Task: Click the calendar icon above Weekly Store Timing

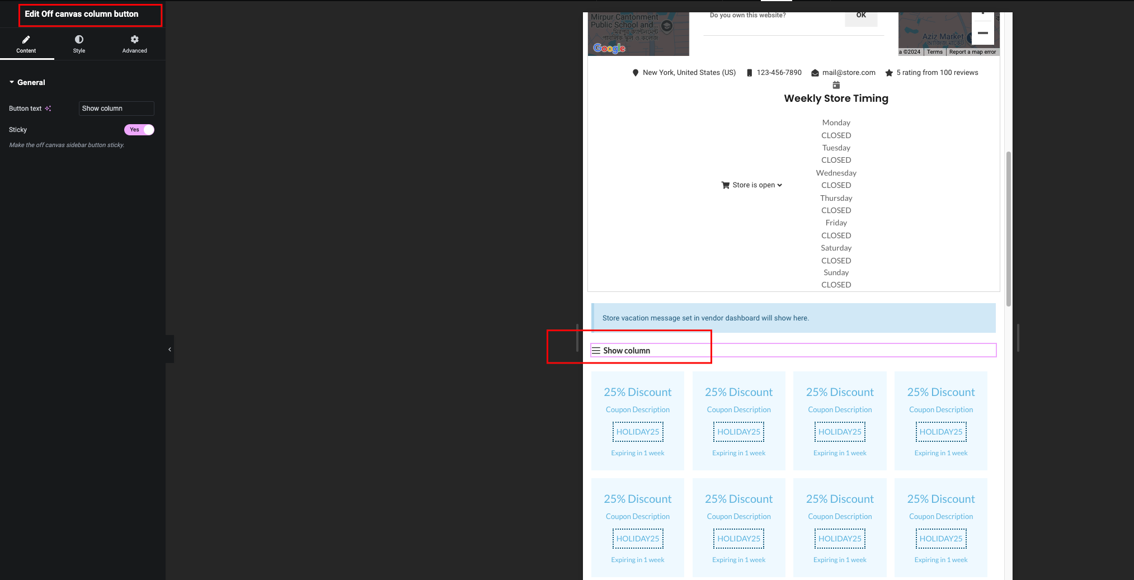Action: pos(836,85)
